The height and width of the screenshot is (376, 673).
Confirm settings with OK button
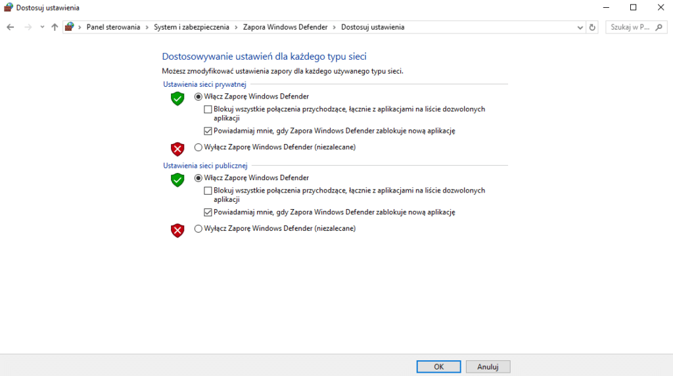click(x=438, y=367)
